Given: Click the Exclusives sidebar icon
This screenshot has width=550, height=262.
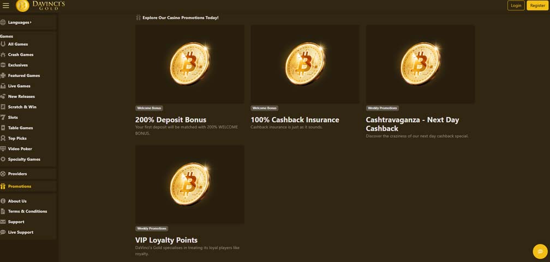Looking at the screenshot, I should (3, 65).
